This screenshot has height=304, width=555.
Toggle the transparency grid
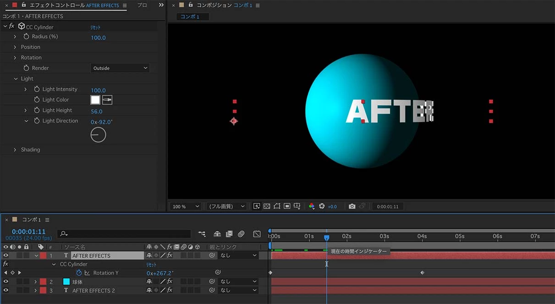coord(267,206)
